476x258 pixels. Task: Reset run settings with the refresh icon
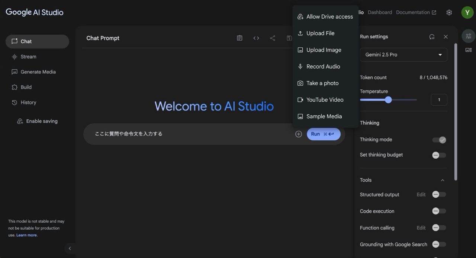432,37
